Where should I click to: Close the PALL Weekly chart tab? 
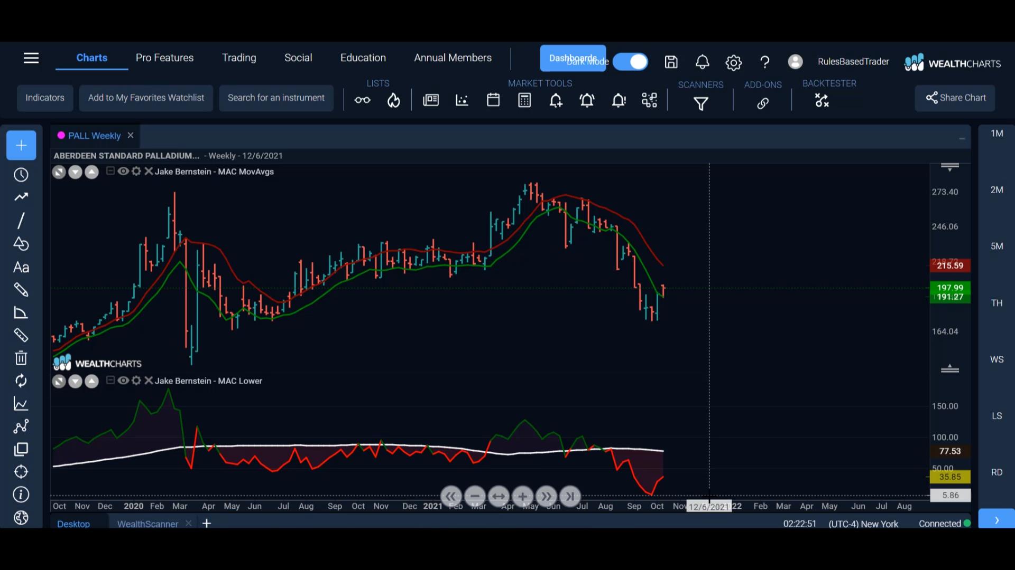click(x=131, y=135)
